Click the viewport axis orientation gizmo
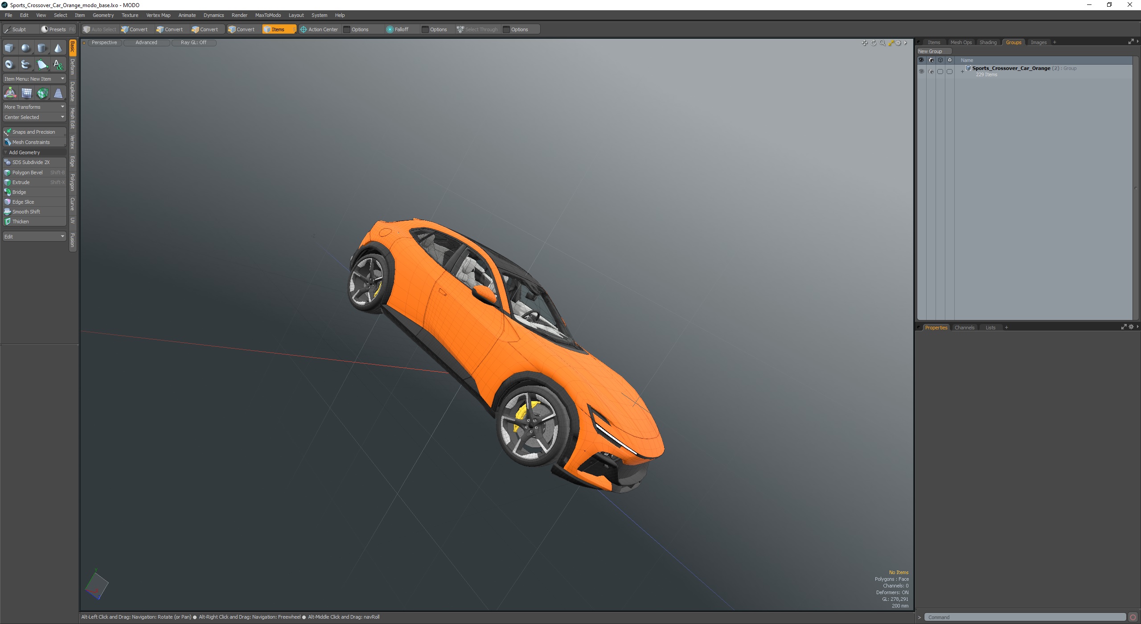 [x=96, y=585]
